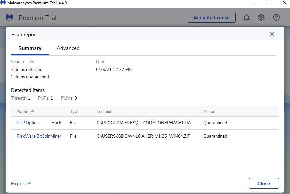
Task: Open the RiskWare.BitCoinMiner detection link
Action: click(39, 136)
